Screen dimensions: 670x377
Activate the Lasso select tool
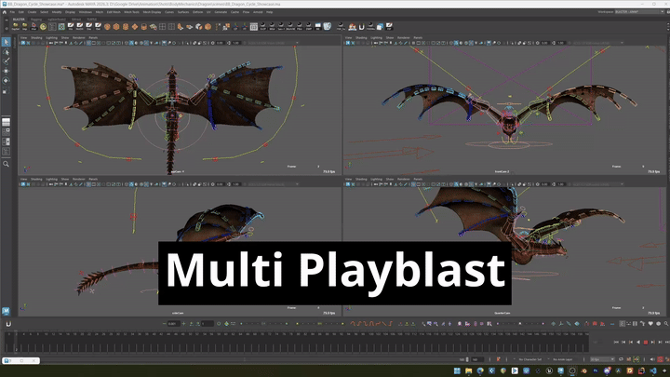6,52
